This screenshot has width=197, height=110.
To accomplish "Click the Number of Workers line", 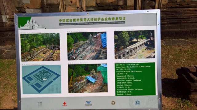I will (x=129, y=71).
